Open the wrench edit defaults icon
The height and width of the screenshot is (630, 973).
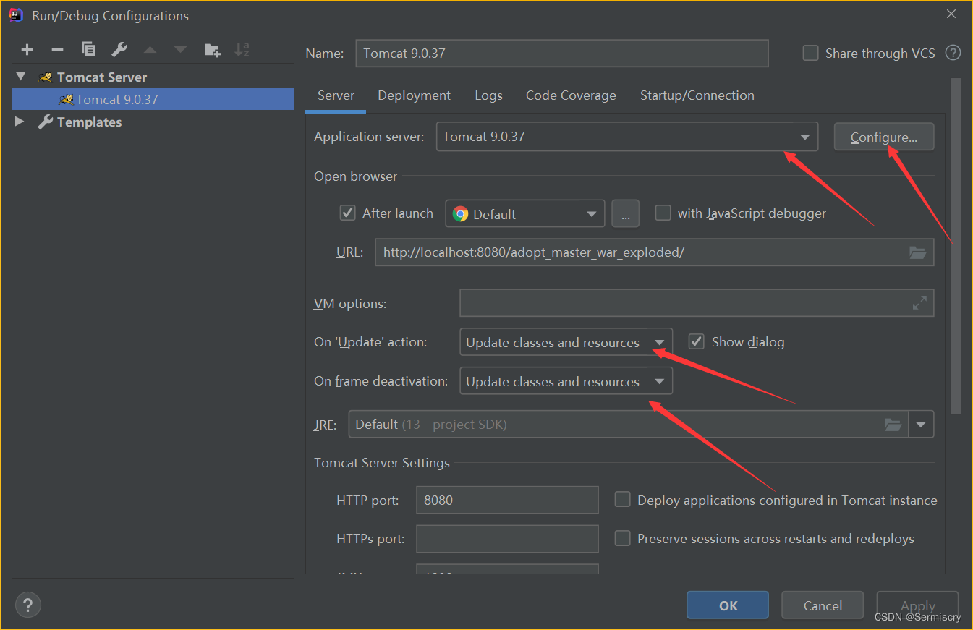(119, 50)
